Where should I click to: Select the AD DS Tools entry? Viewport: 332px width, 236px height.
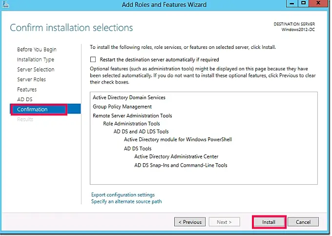click(138, 149)
